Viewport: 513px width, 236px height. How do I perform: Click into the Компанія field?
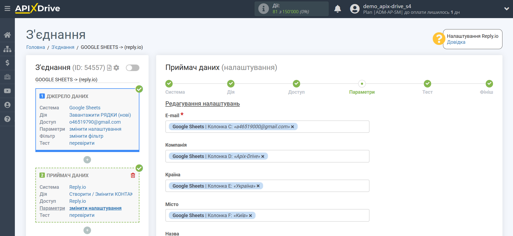coord(267,156)
